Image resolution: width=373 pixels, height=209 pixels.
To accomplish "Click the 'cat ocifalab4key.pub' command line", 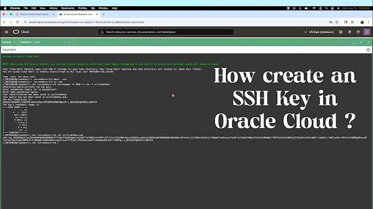I will [x=43, y=135].
